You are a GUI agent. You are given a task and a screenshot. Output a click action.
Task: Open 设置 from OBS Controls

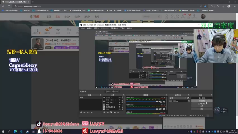coord(202,106)
